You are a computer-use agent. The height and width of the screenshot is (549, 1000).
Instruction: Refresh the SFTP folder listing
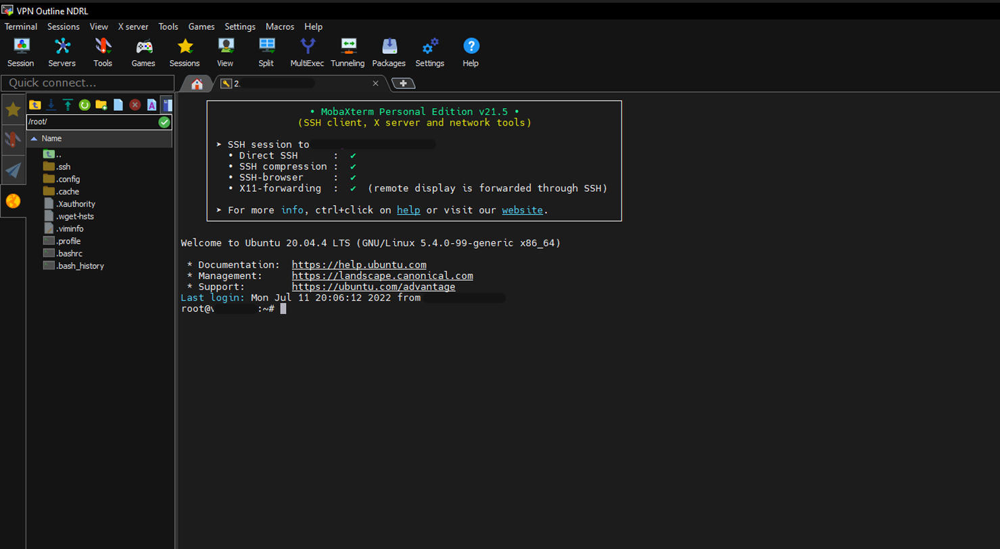tap(85, 105)
